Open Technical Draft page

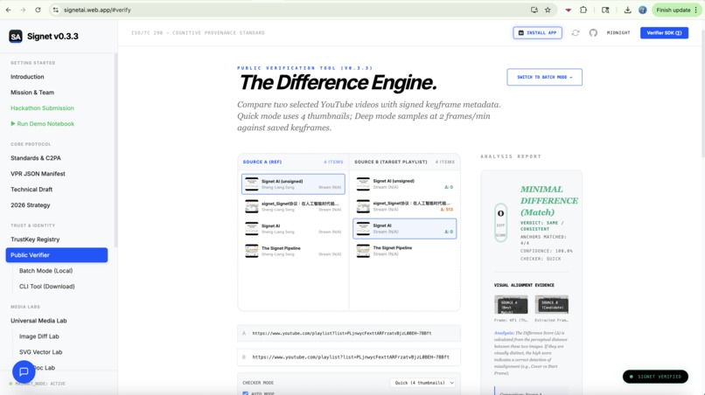point(31,190)
